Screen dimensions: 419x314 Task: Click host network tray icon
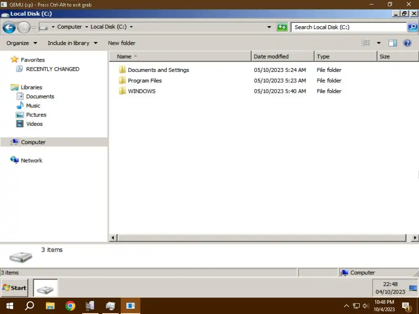(356, 306)
